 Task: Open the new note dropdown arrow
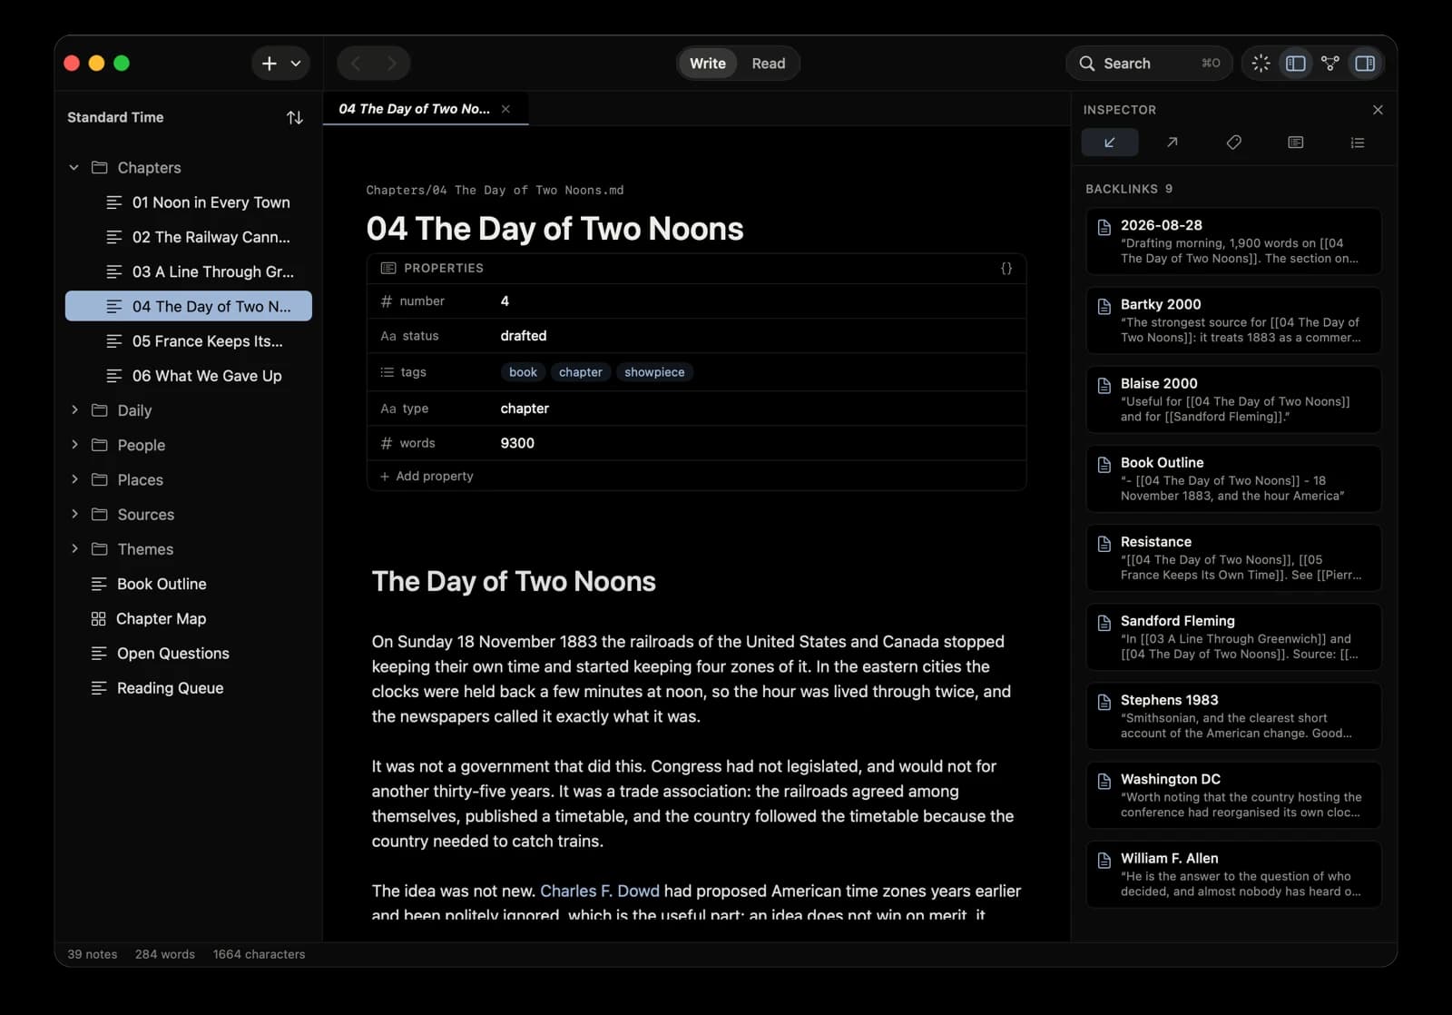(x=296, y=64)
